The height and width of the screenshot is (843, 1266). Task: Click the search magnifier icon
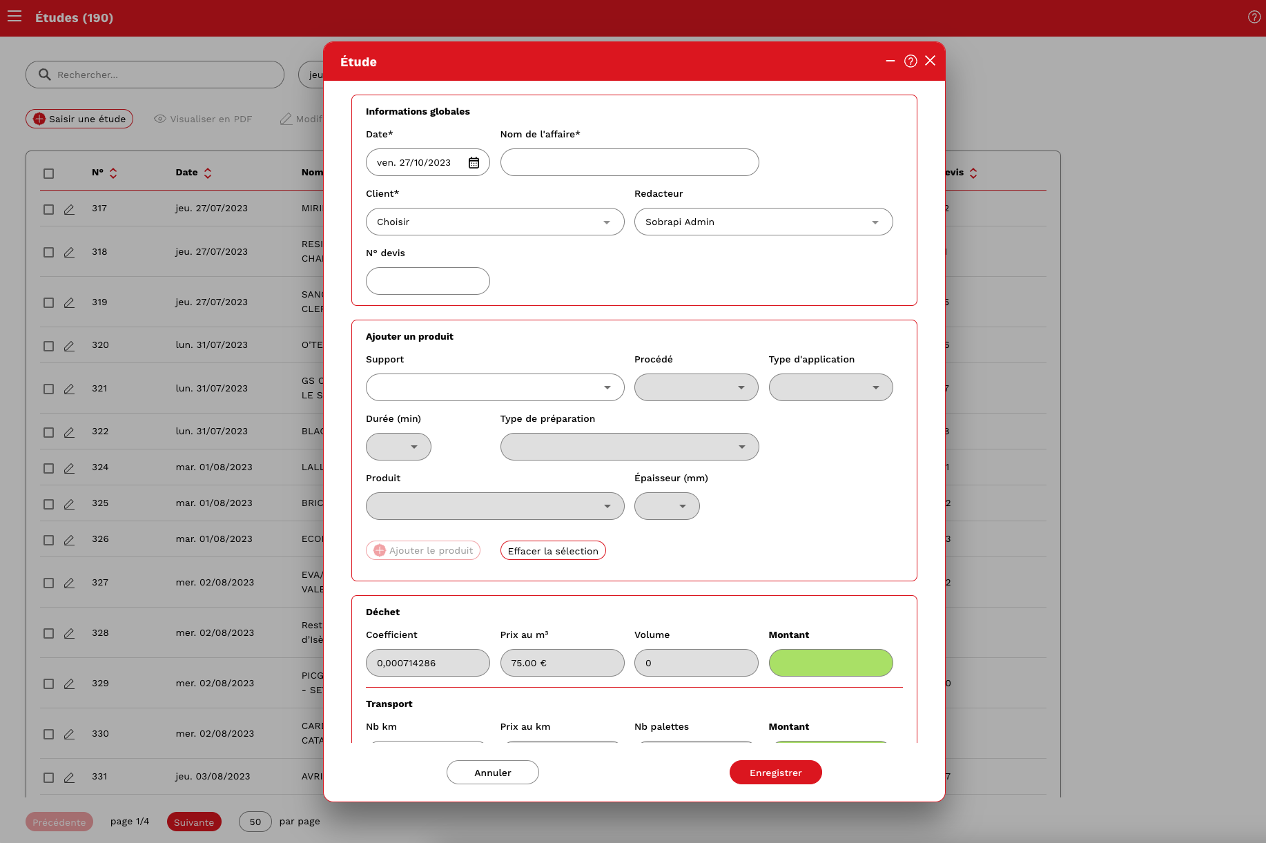click(x=44, y=75)
